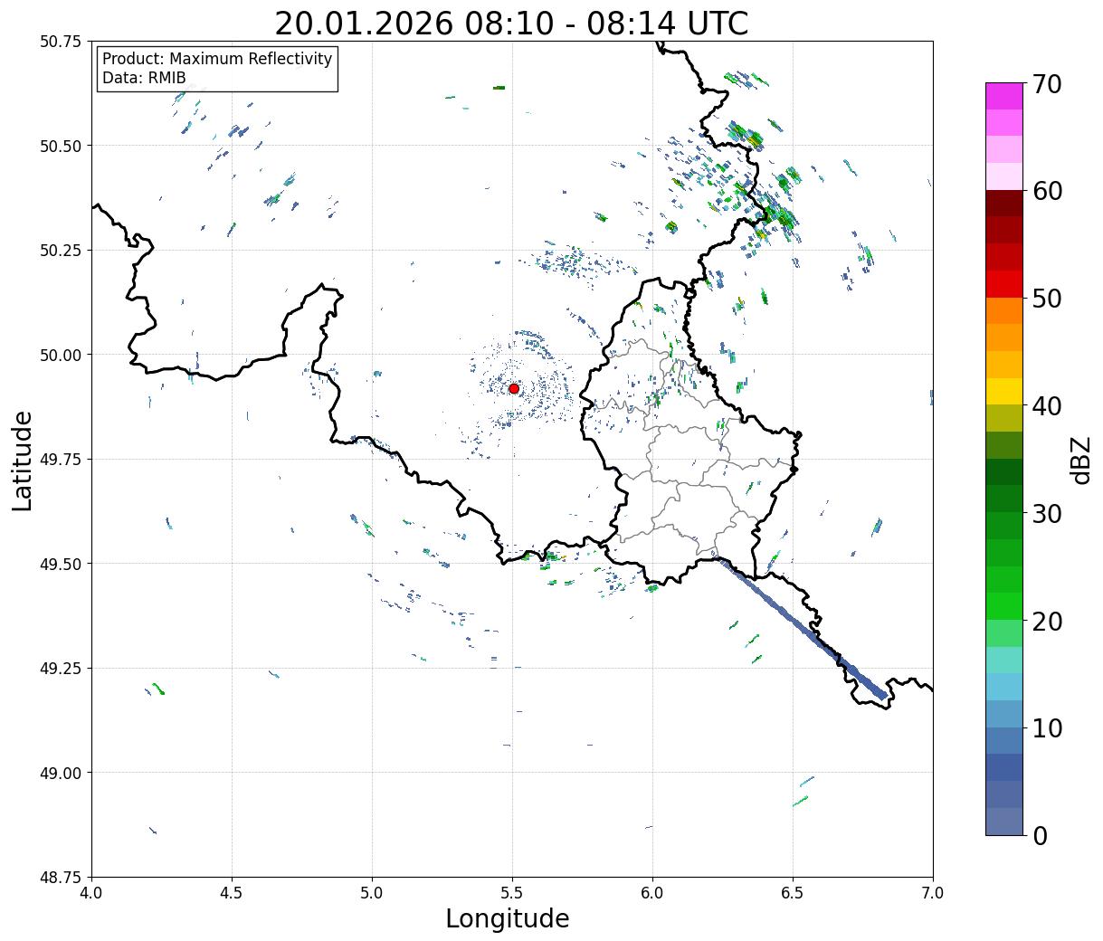Click the longitude tick label 4.0
Viewport: 1103px width, 941px height.
click(91, 893)
